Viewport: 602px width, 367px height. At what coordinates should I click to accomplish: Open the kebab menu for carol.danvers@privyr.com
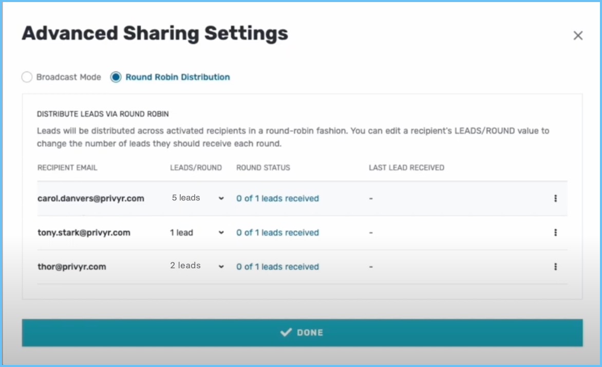coord(556,198)
